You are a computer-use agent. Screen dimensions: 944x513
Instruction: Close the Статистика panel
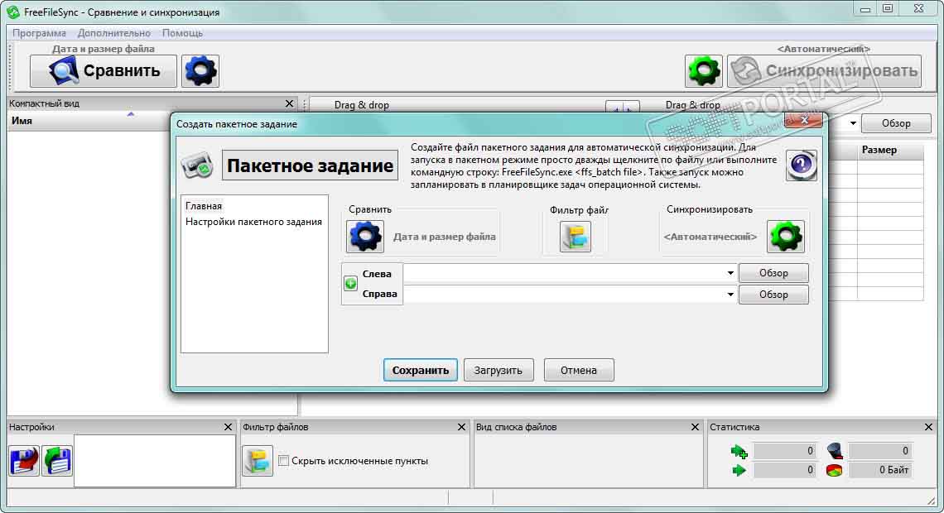[928, 427]
